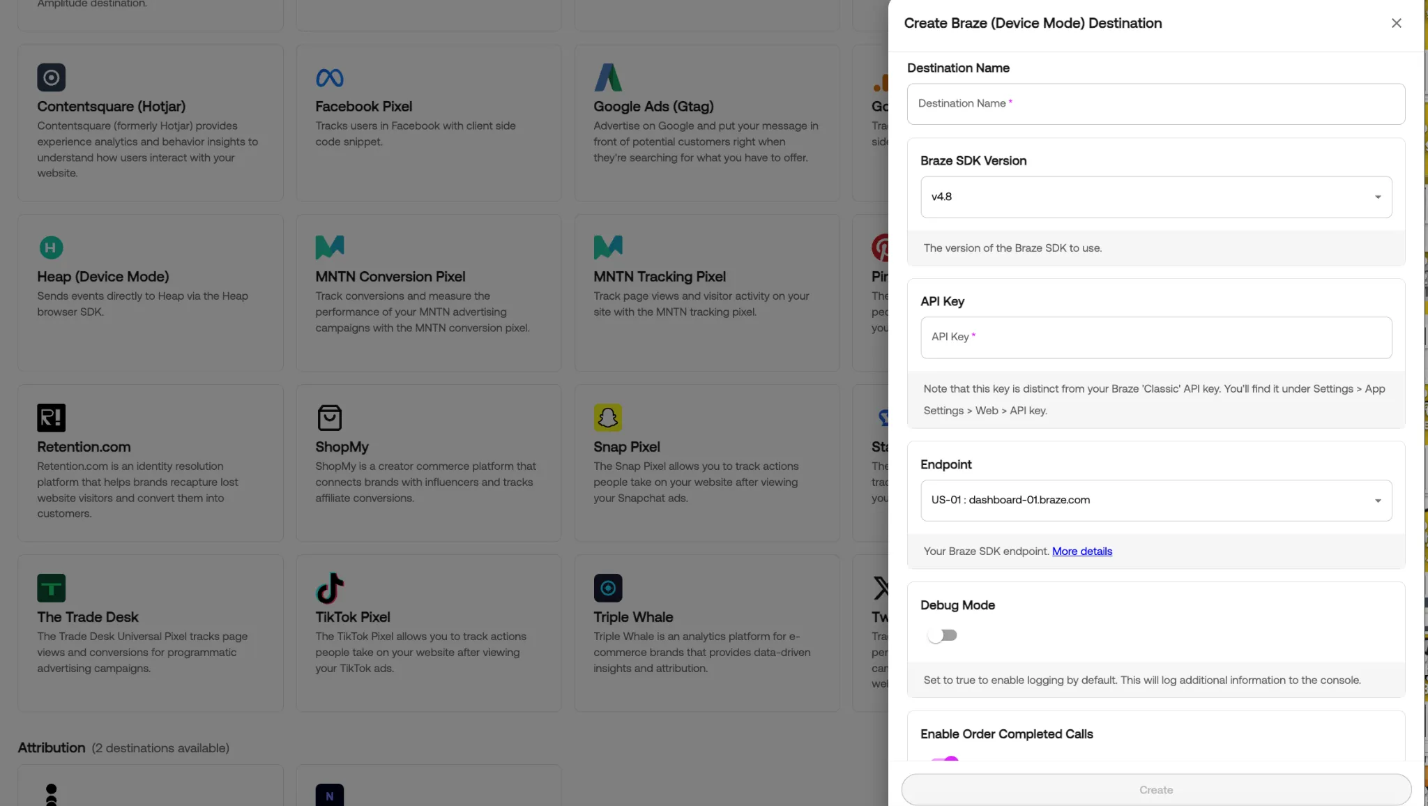Click The Trade Desk logo icon

[51, 588]
